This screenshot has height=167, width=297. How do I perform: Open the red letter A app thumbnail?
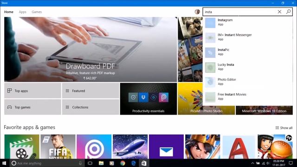click(239, 147)
